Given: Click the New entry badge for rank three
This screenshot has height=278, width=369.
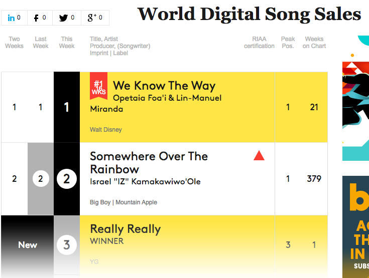Looking at the screenshot, I should tap(28, 245).
